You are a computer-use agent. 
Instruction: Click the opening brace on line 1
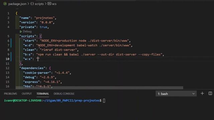coord(16,13)
